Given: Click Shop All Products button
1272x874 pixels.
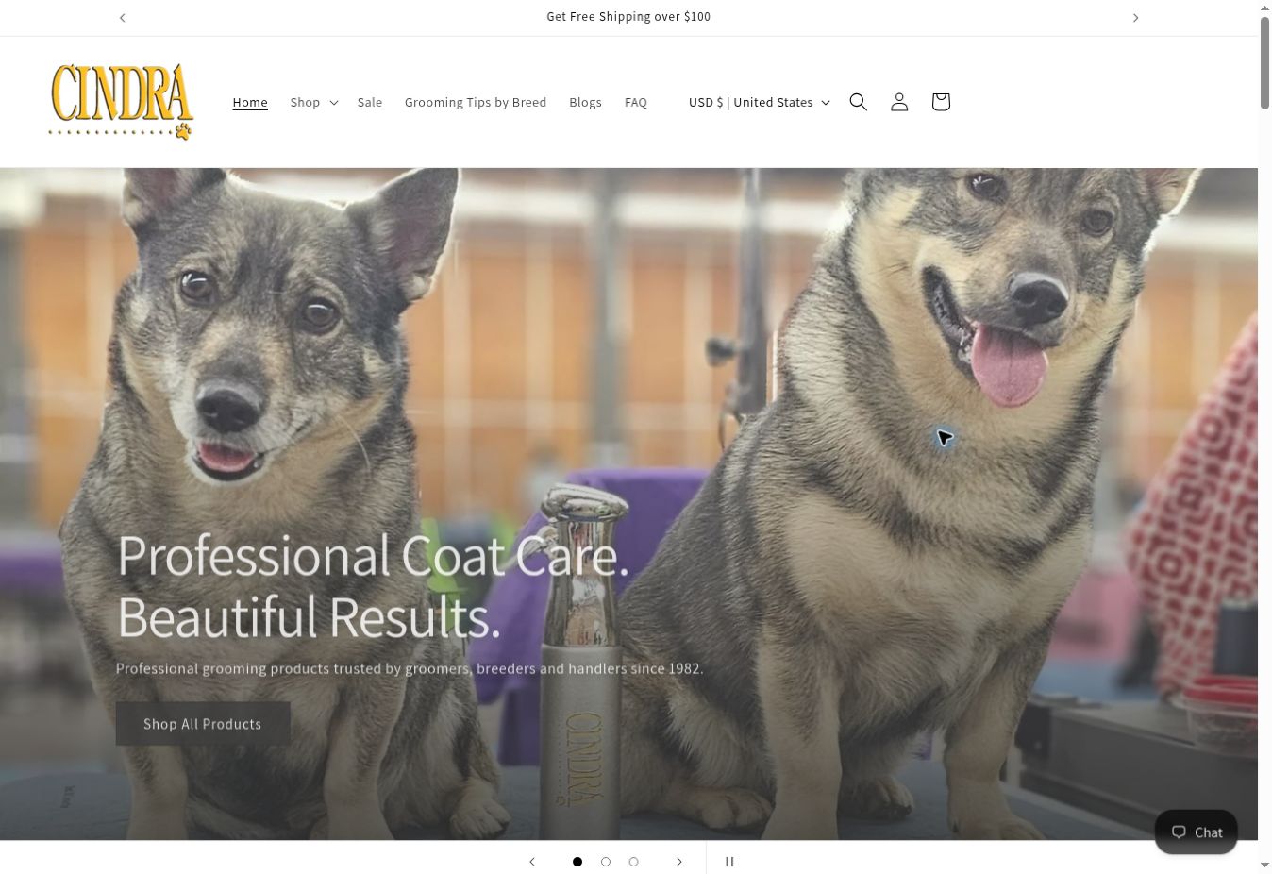Looking at the screenshot, I should click(203, 724).
